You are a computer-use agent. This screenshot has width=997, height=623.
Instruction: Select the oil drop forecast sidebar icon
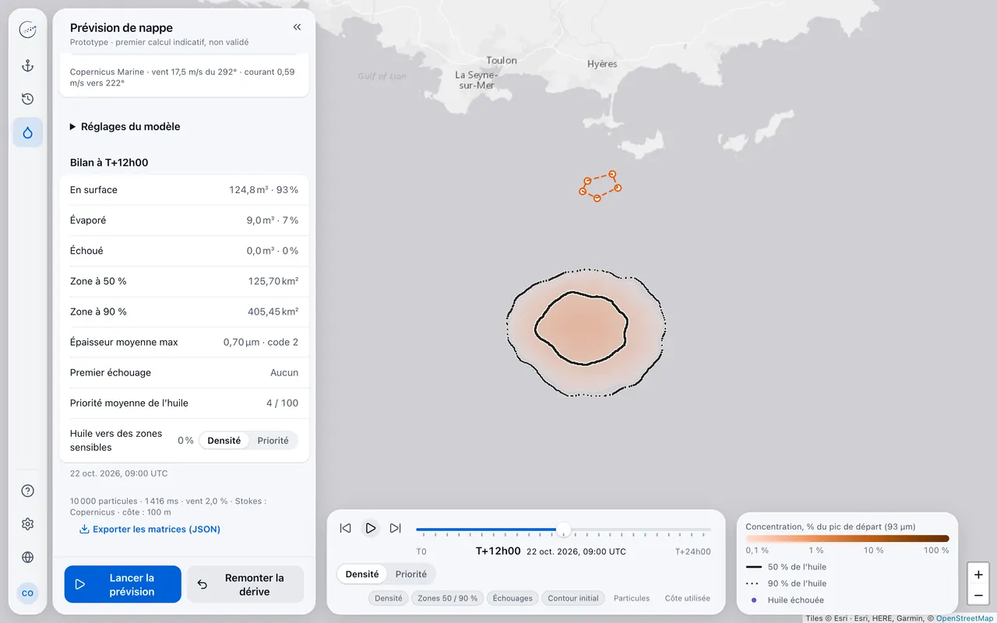[x=27, y=132]
